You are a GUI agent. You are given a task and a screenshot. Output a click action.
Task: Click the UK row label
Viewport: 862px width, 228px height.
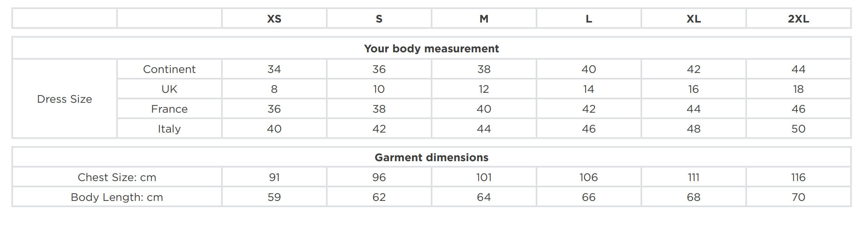point(169,89)
